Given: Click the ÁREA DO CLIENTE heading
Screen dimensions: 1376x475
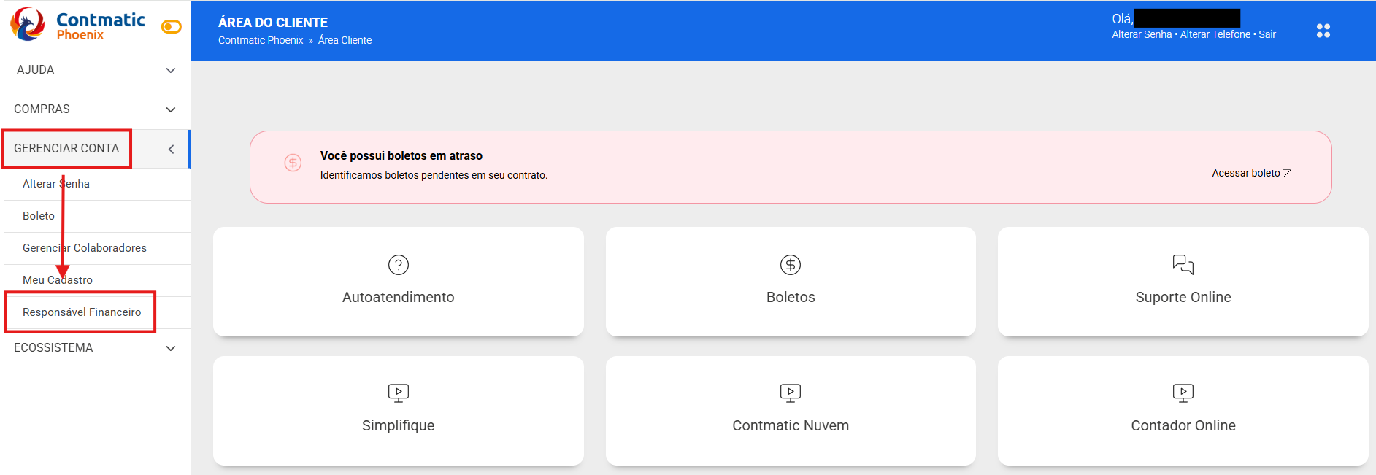Looking at the screenshot, I should pos(273,23).
